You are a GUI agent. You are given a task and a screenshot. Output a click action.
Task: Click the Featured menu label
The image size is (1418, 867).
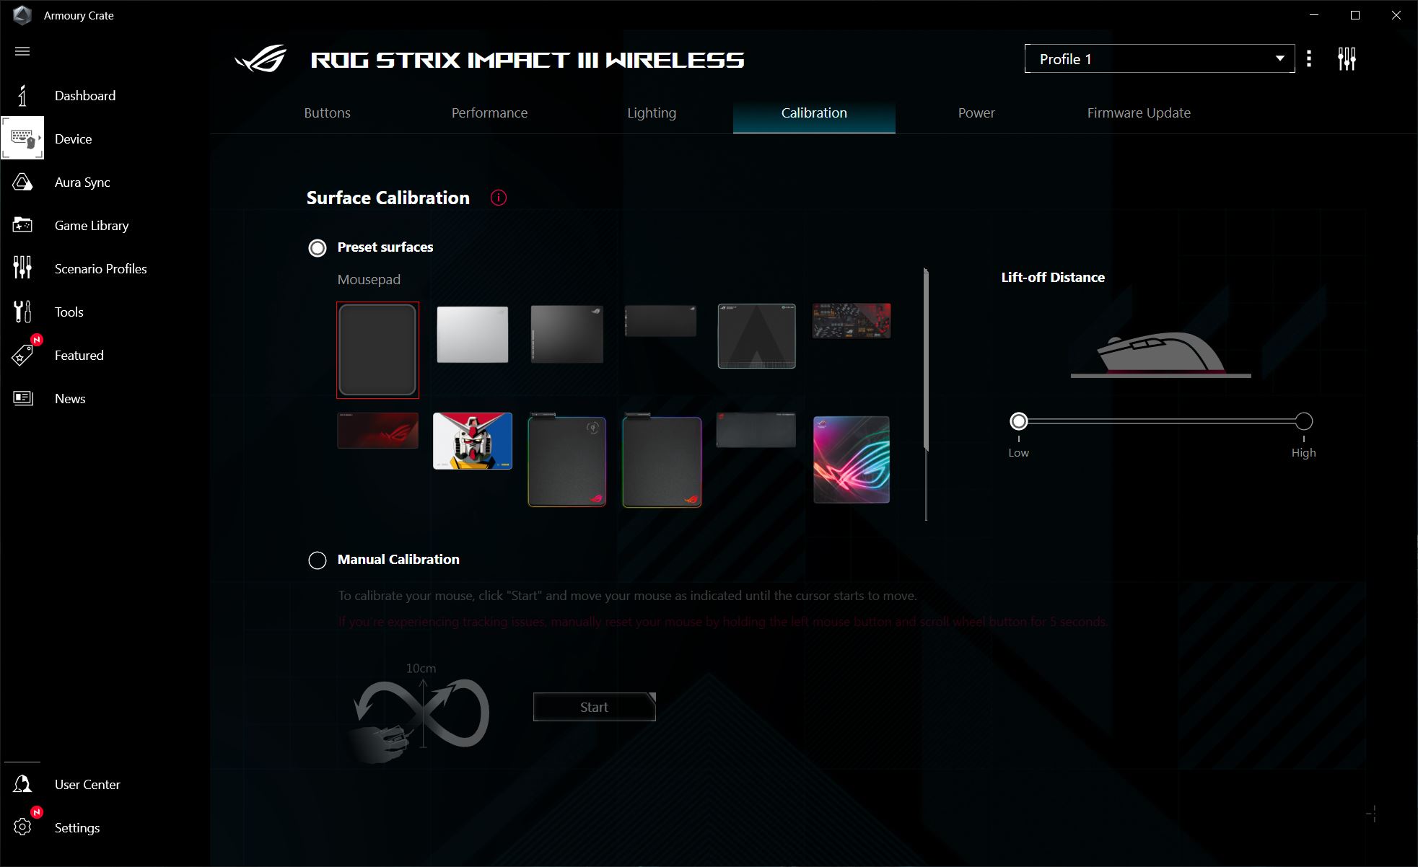coord(79,356)
